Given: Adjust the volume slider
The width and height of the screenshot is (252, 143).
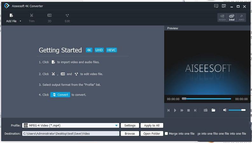Looking at the screenshot, I should click(x=237, y=110).
